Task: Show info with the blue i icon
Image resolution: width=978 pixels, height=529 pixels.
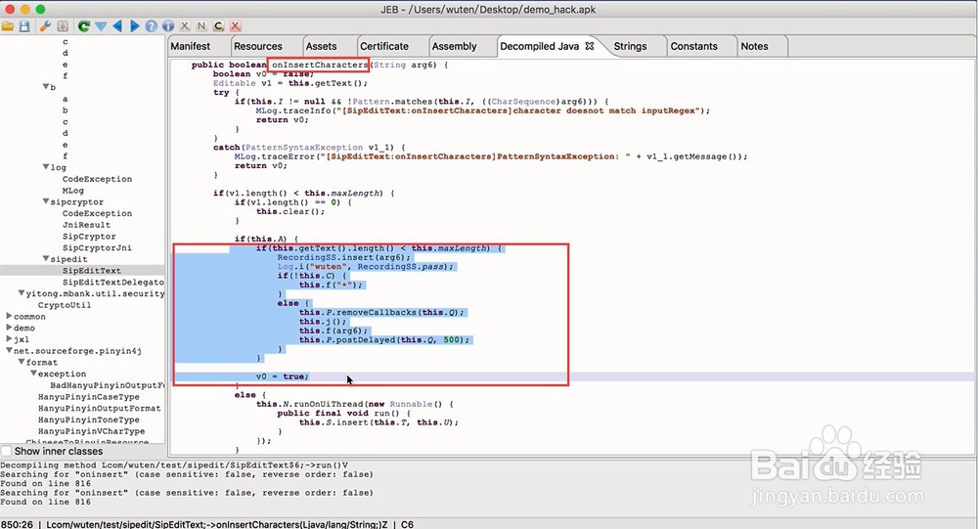Action: (x=168, y=26)
